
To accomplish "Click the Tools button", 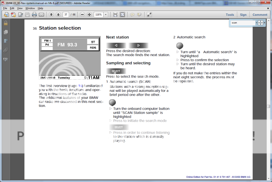I will point(230,15).
